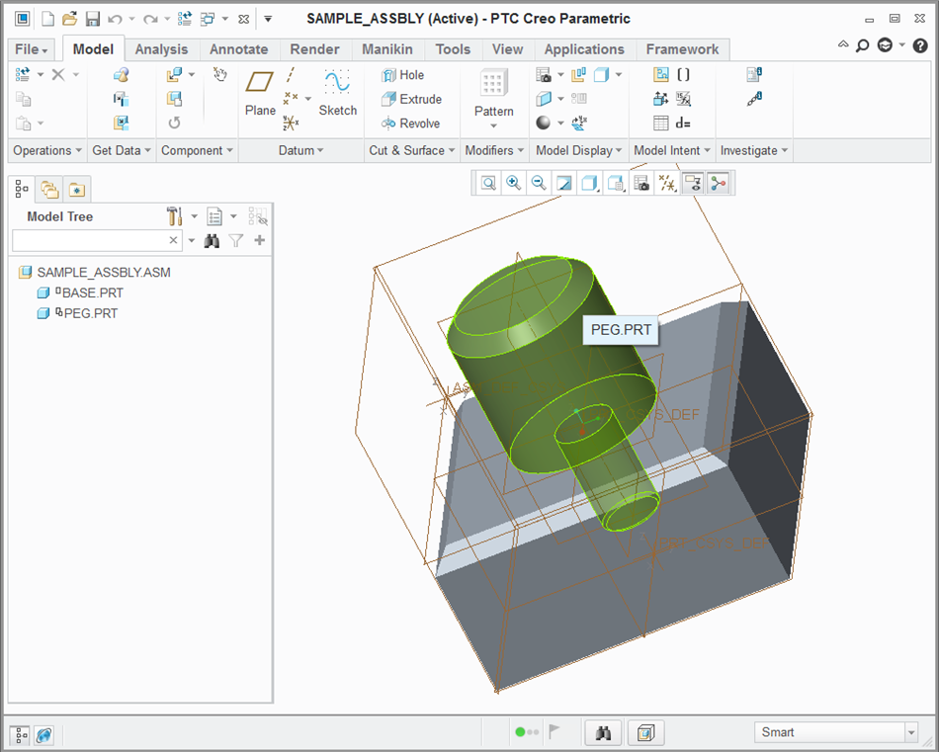This screenshot has width=939, height=752.
Task: Choose the Revolve tool
Action: (x=410, y=124)
